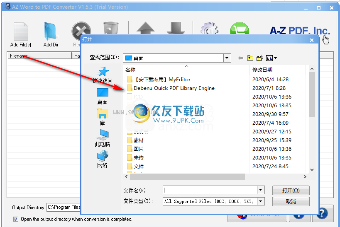The height and width of the screenshot is (227, 340).
Task: Select Network (网络) in the places sidebar
Action: pyautogui.click(x=103, y=159)
